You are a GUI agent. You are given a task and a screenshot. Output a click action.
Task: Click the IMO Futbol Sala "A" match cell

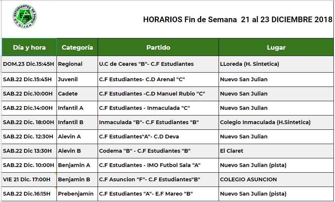[x=150, y=165]
